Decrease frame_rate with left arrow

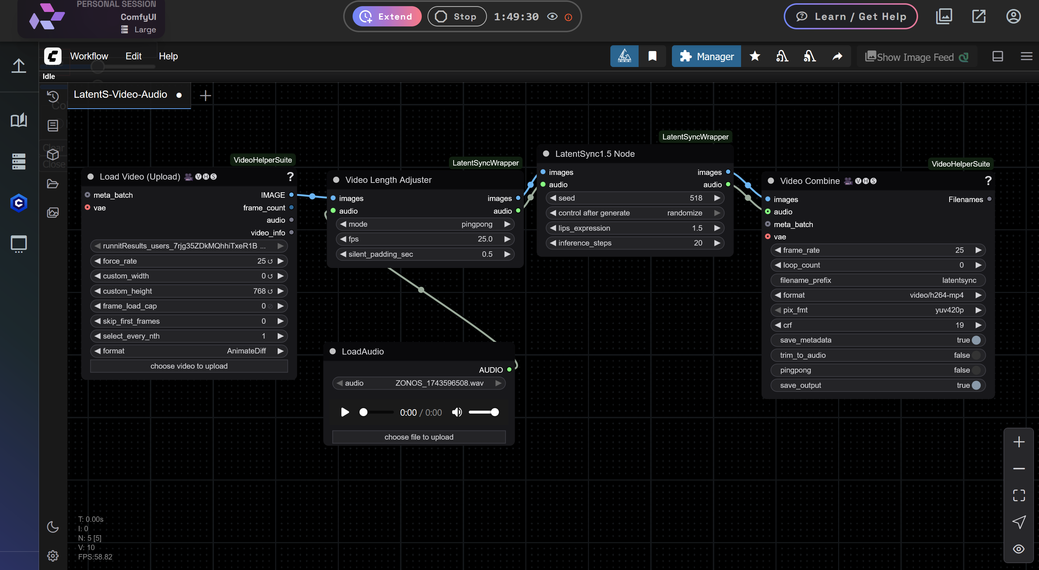click(x=778, y=250)
